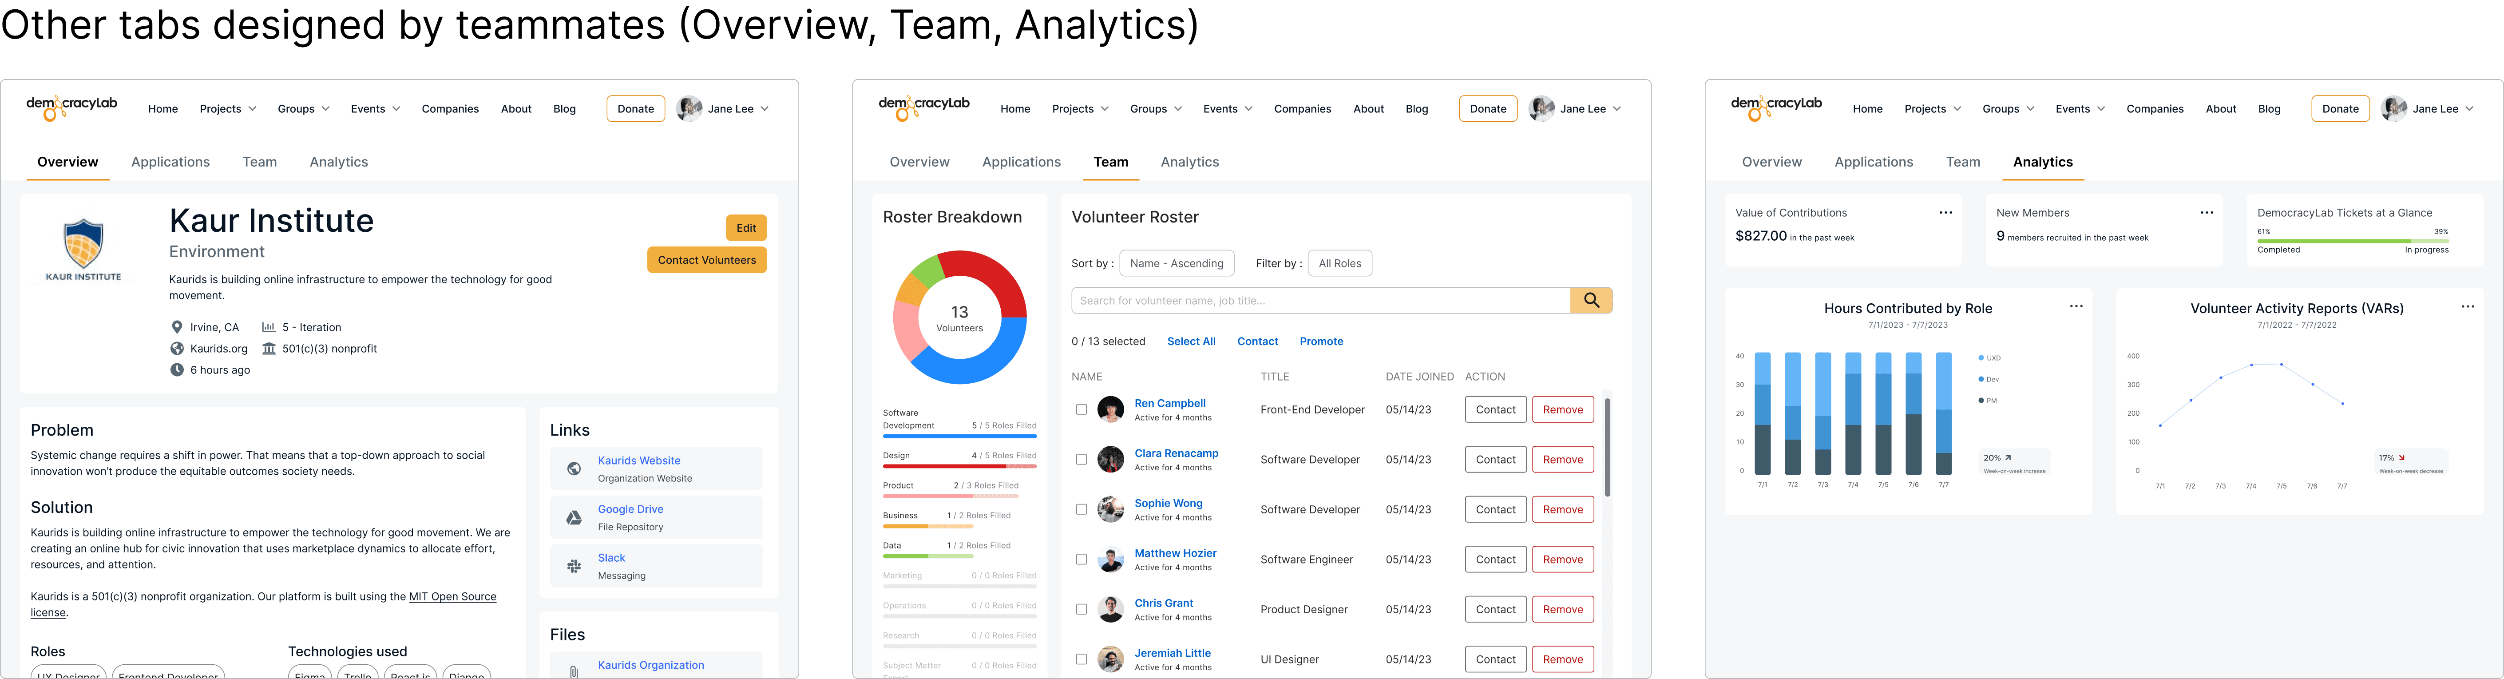2504x679 pixels.
Task: Open Value of Contributions ellipsis menu
Action: click(x=1945, y=213)
